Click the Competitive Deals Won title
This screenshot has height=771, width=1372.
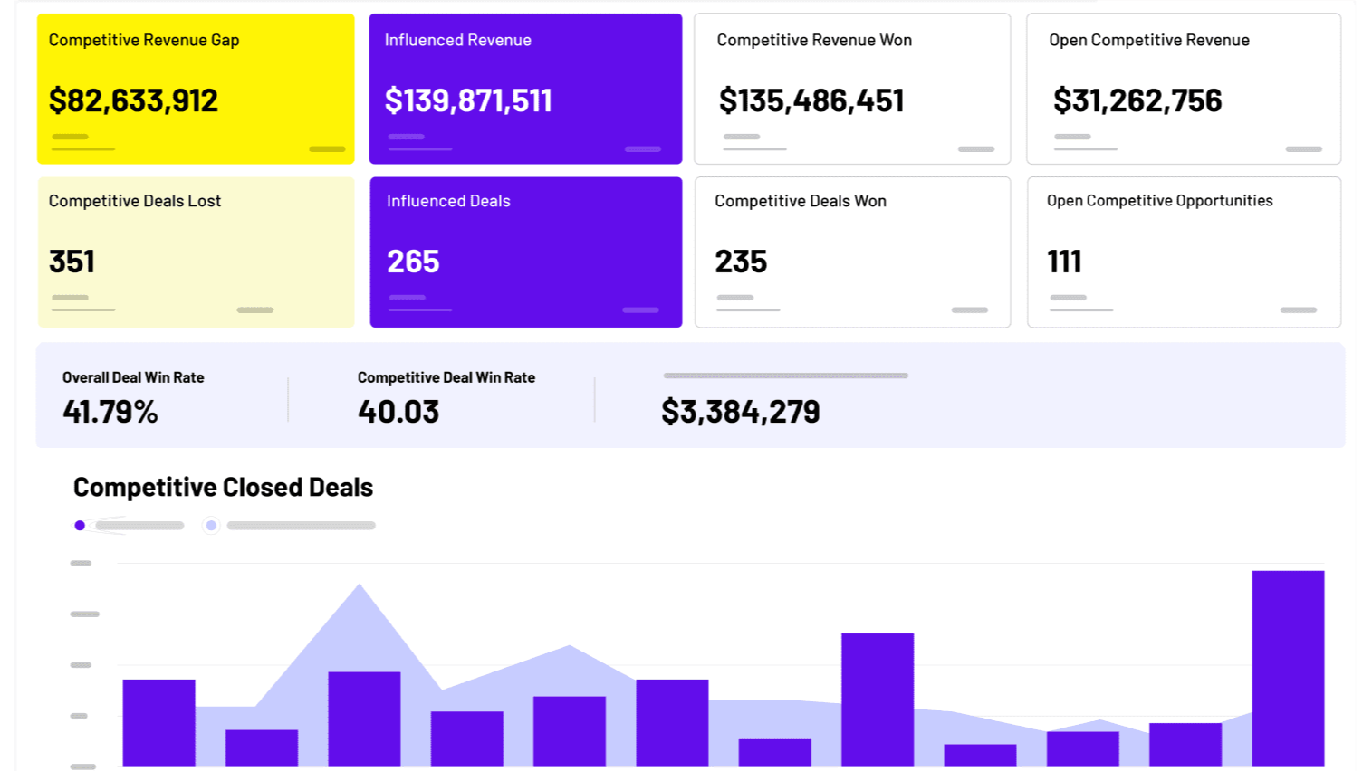click(801, 201)
